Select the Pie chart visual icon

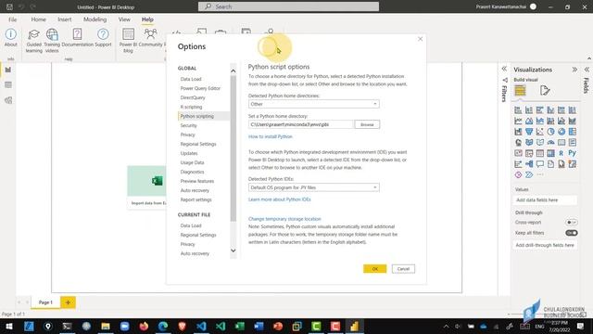pyautogui.click(x=550, y=132)
